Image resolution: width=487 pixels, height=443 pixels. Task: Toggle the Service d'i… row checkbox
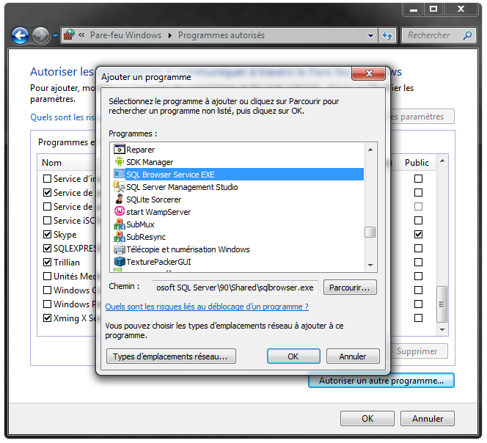point(47,179)
